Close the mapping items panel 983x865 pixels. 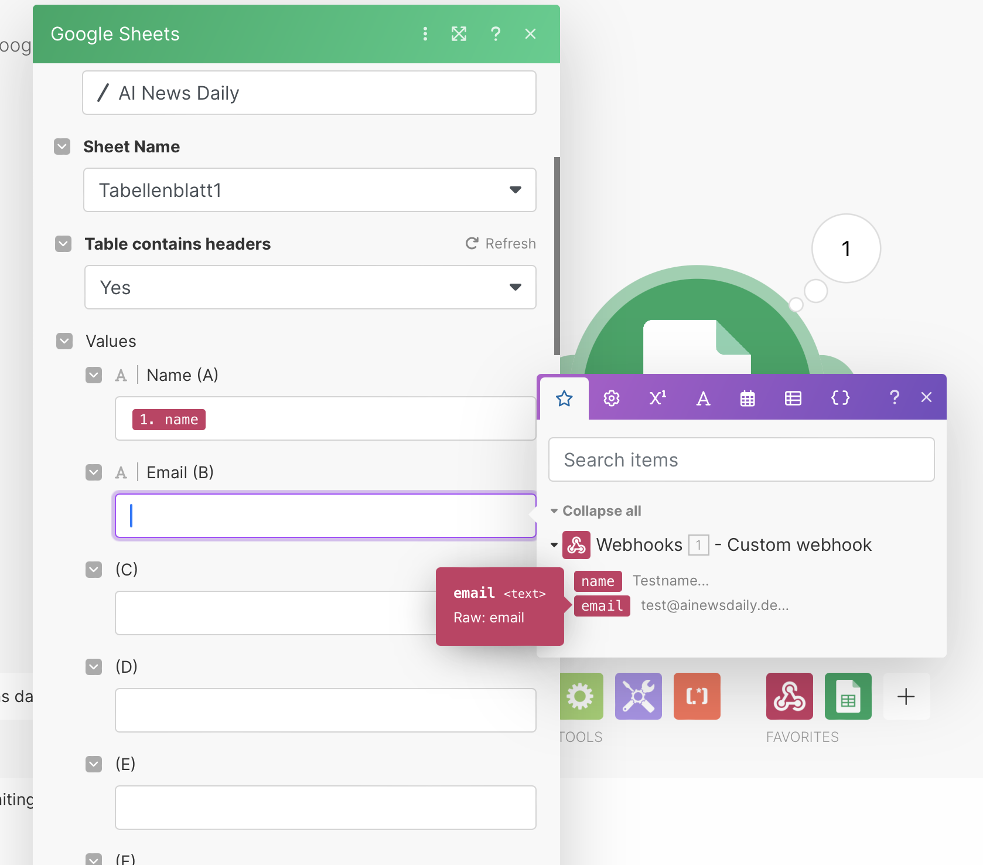(x=926, y=397)
